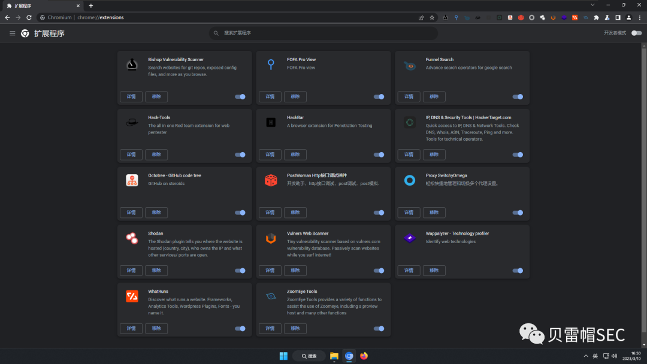Bookmark this page with the star icon
The height and width of the screenshot is (364, 647).
pyautogui.click(x=432, y=18)
